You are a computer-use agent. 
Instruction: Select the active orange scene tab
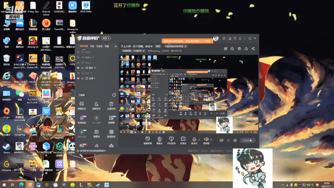83,46
